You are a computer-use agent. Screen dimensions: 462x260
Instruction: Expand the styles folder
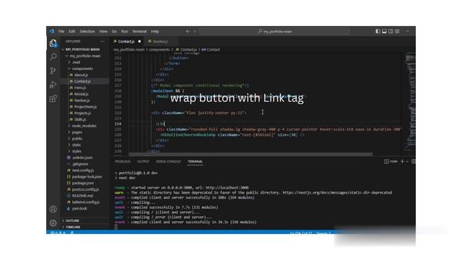click(77, 151)
